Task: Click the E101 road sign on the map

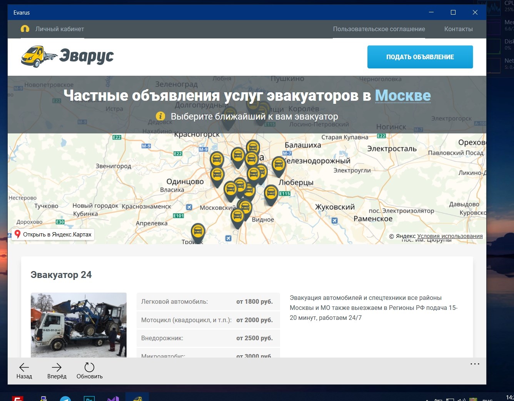Action: tap(179, 216)
